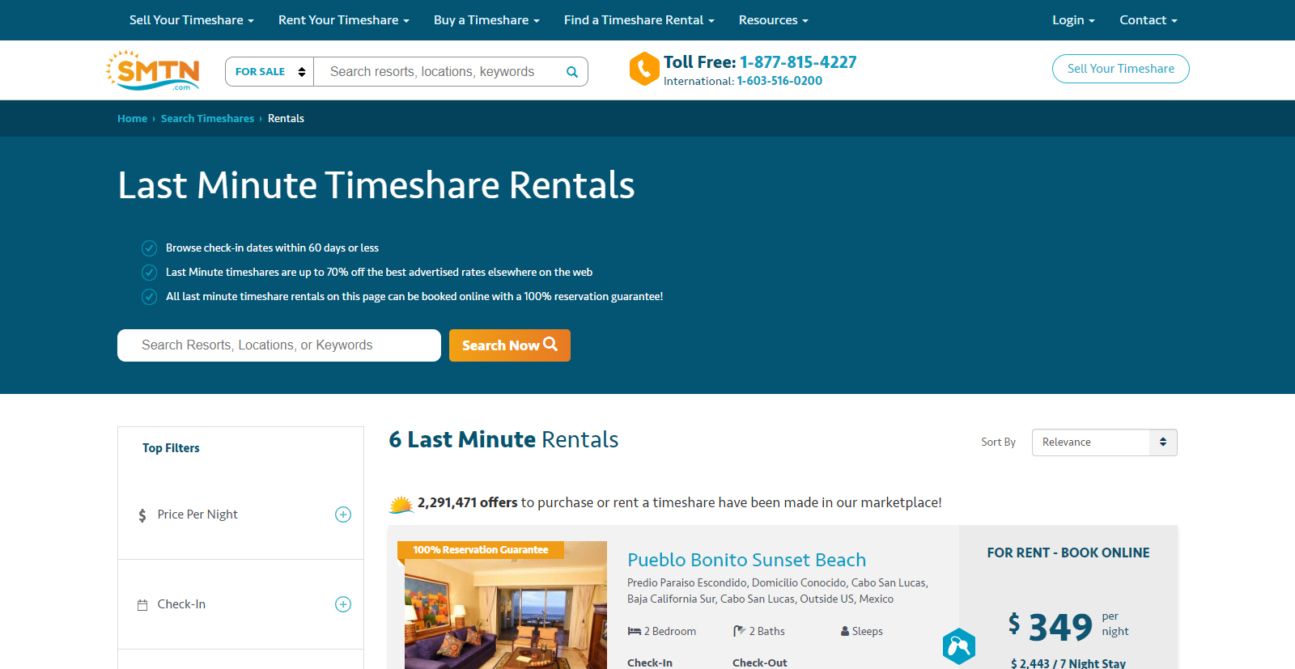
Task: Go to Search Timeshares breadcrumb
Action: (x=207, y=119)
